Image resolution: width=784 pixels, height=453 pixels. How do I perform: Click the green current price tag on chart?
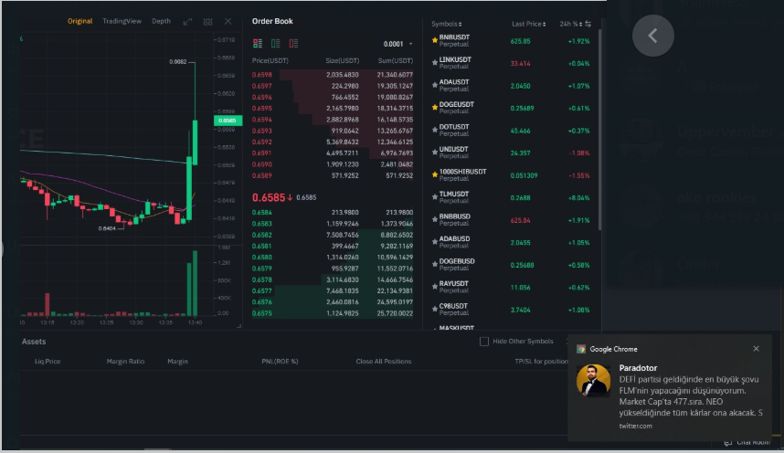click(228, 121)
